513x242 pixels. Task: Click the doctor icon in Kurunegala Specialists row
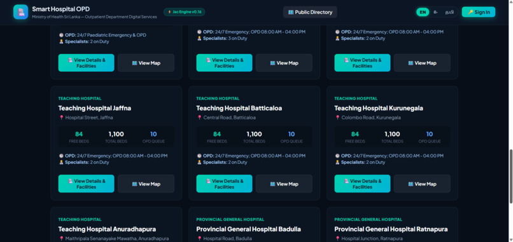[337, 163]
